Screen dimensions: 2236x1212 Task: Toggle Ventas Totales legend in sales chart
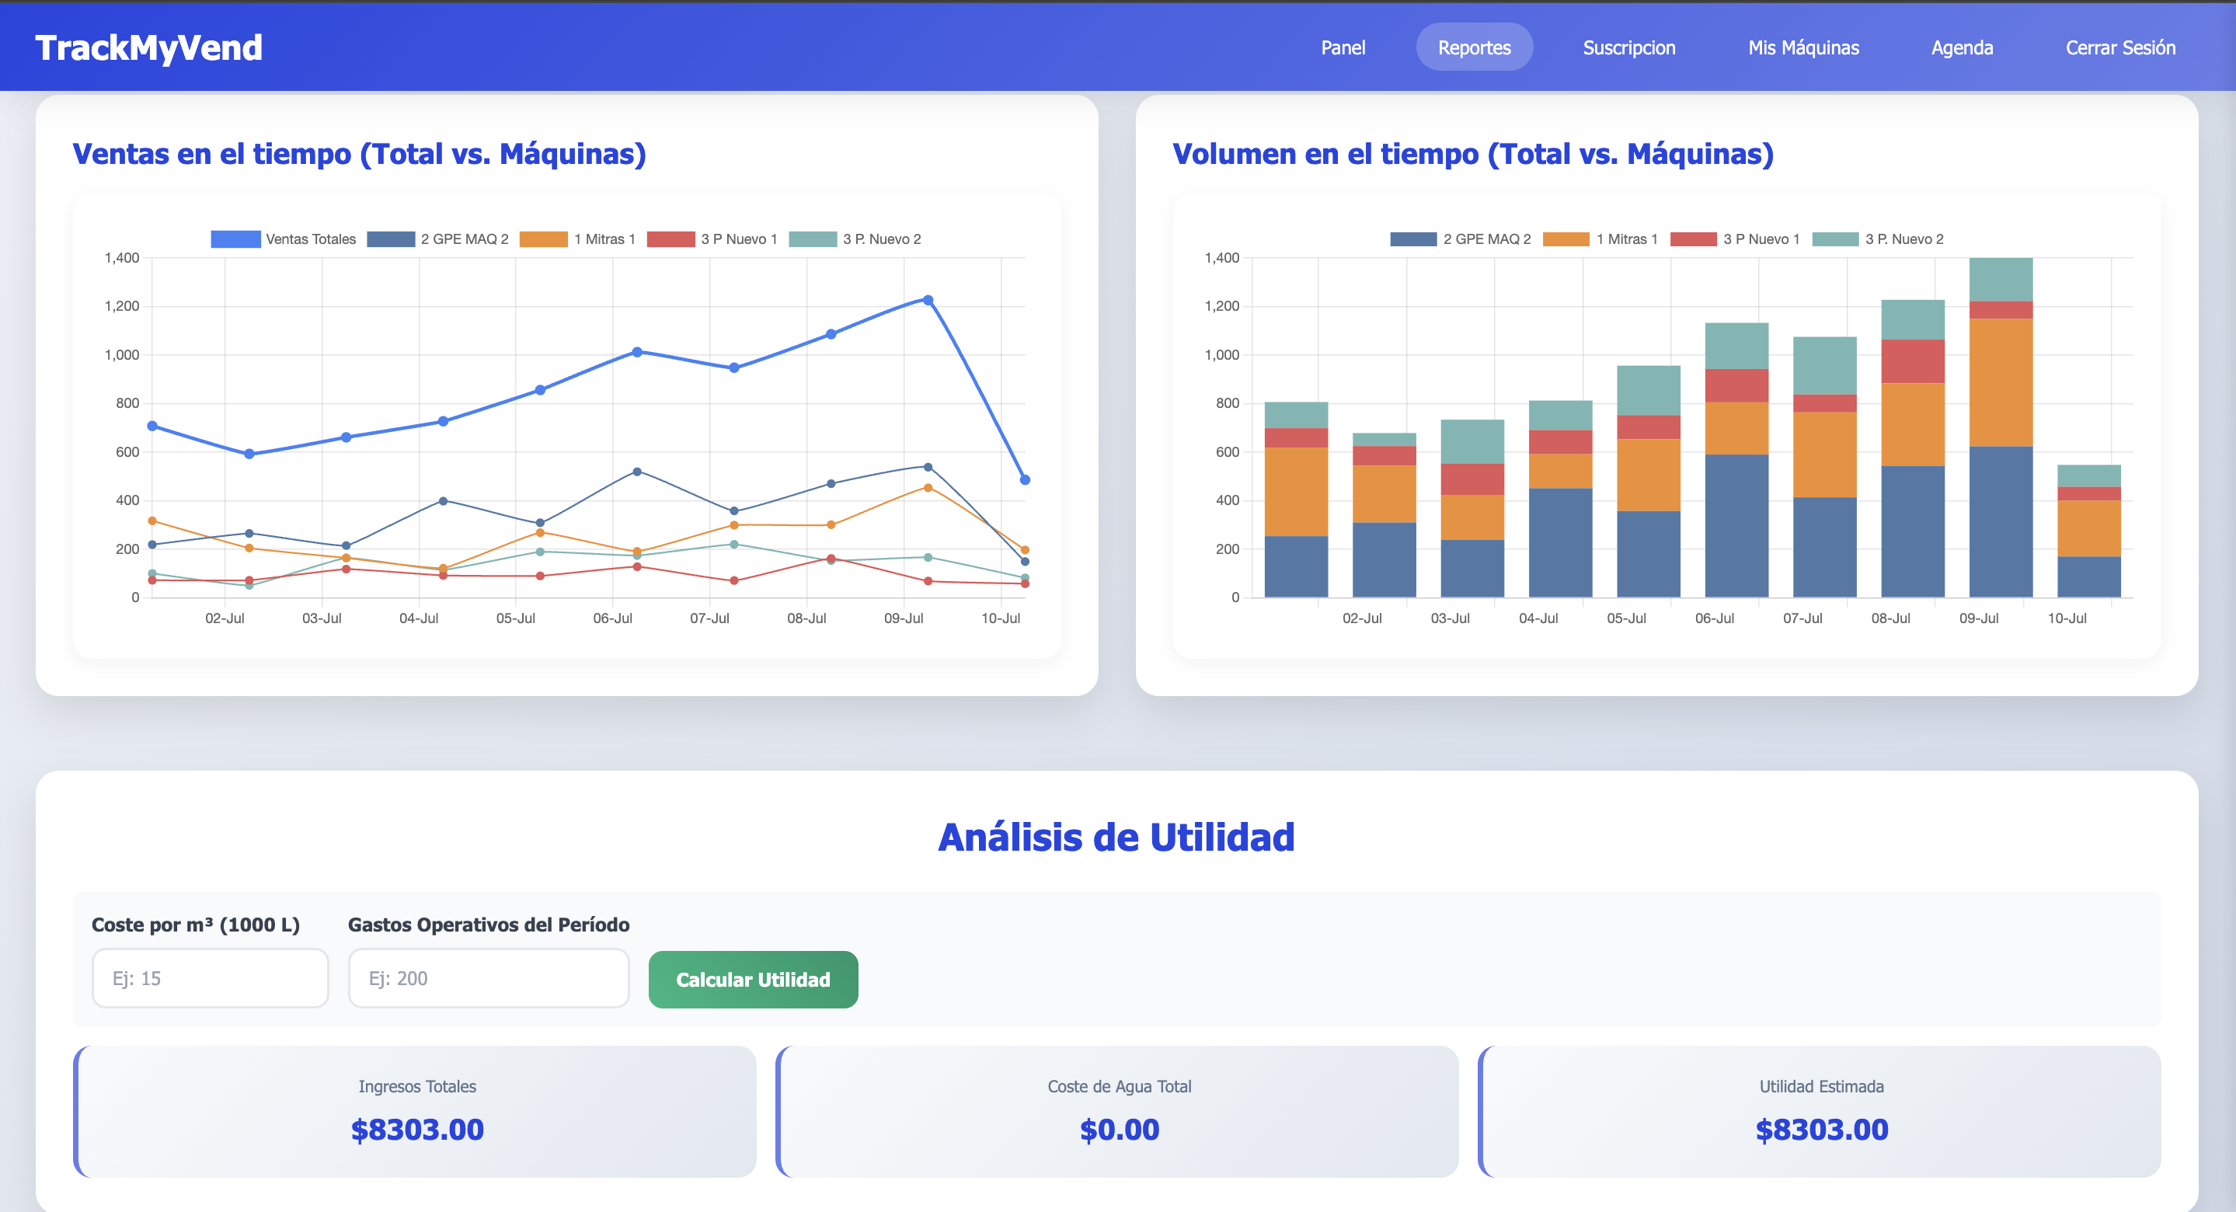tap(283, 239)
